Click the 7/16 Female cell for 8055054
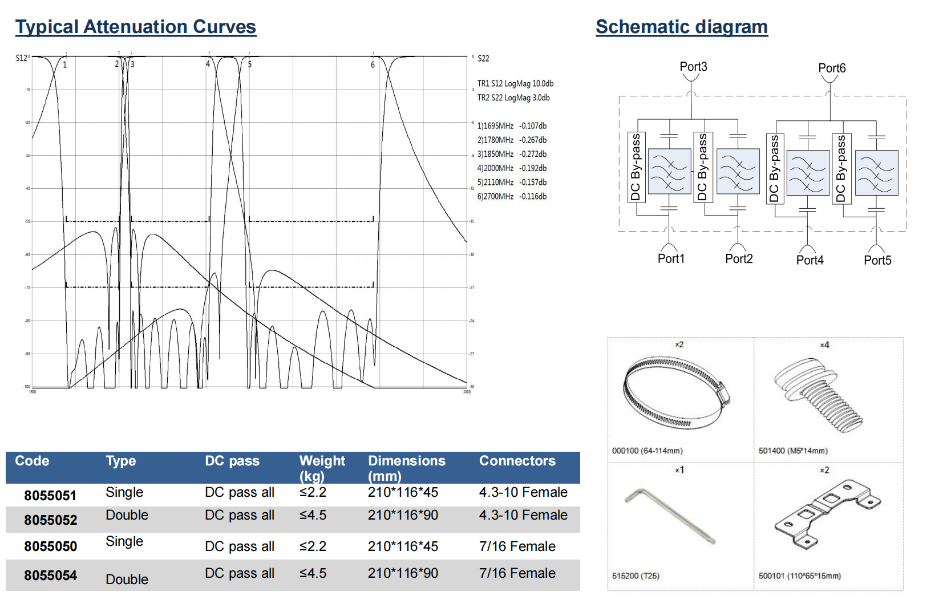 click(x=517, y=573)
